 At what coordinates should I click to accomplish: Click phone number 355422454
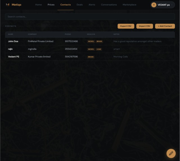(x=71, y=49)
